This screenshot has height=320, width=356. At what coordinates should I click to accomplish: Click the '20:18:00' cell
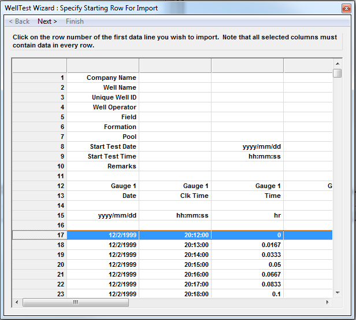click(x=175, y=293)
